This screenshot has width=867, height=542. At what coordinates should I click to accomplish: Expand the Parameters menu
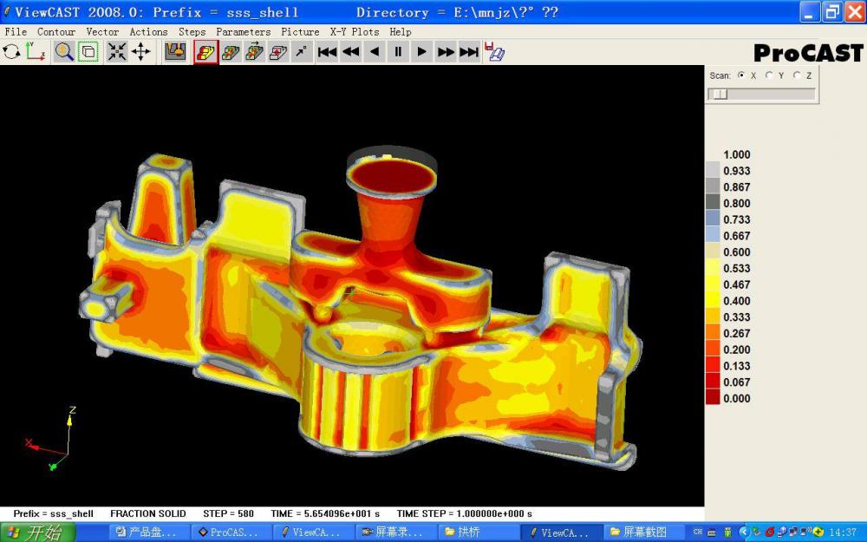243,32
